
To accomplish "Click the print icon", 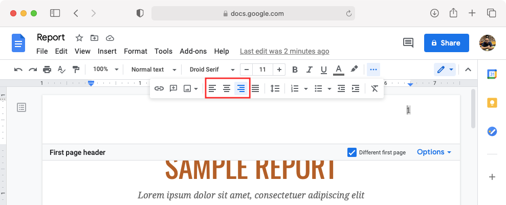I will [47, 69].
